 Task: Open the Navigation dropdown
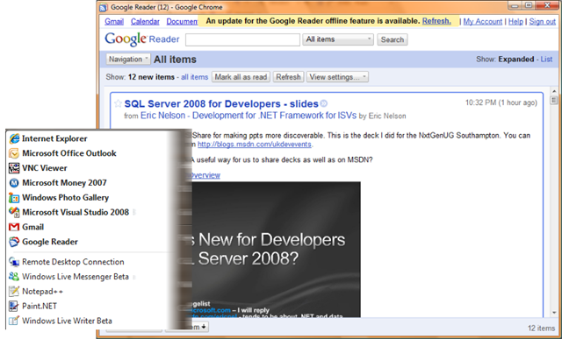pos(128,60)
